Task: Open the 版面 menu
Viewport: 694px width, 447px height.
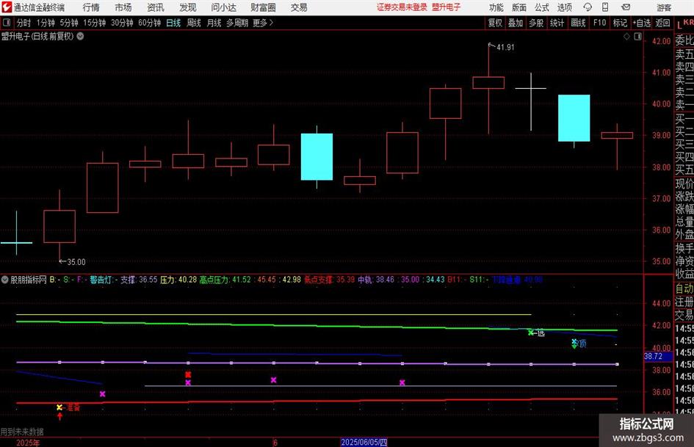Action: pyautogui.click(x=519, y=7)
